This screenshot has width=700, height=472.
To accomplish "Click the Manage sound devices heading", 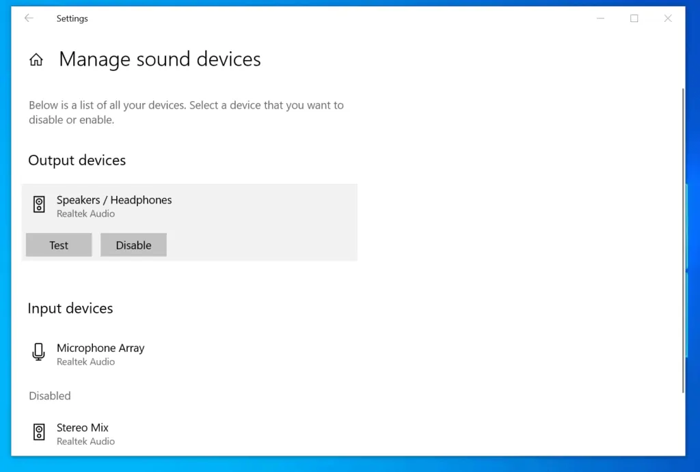I will 160,59.
